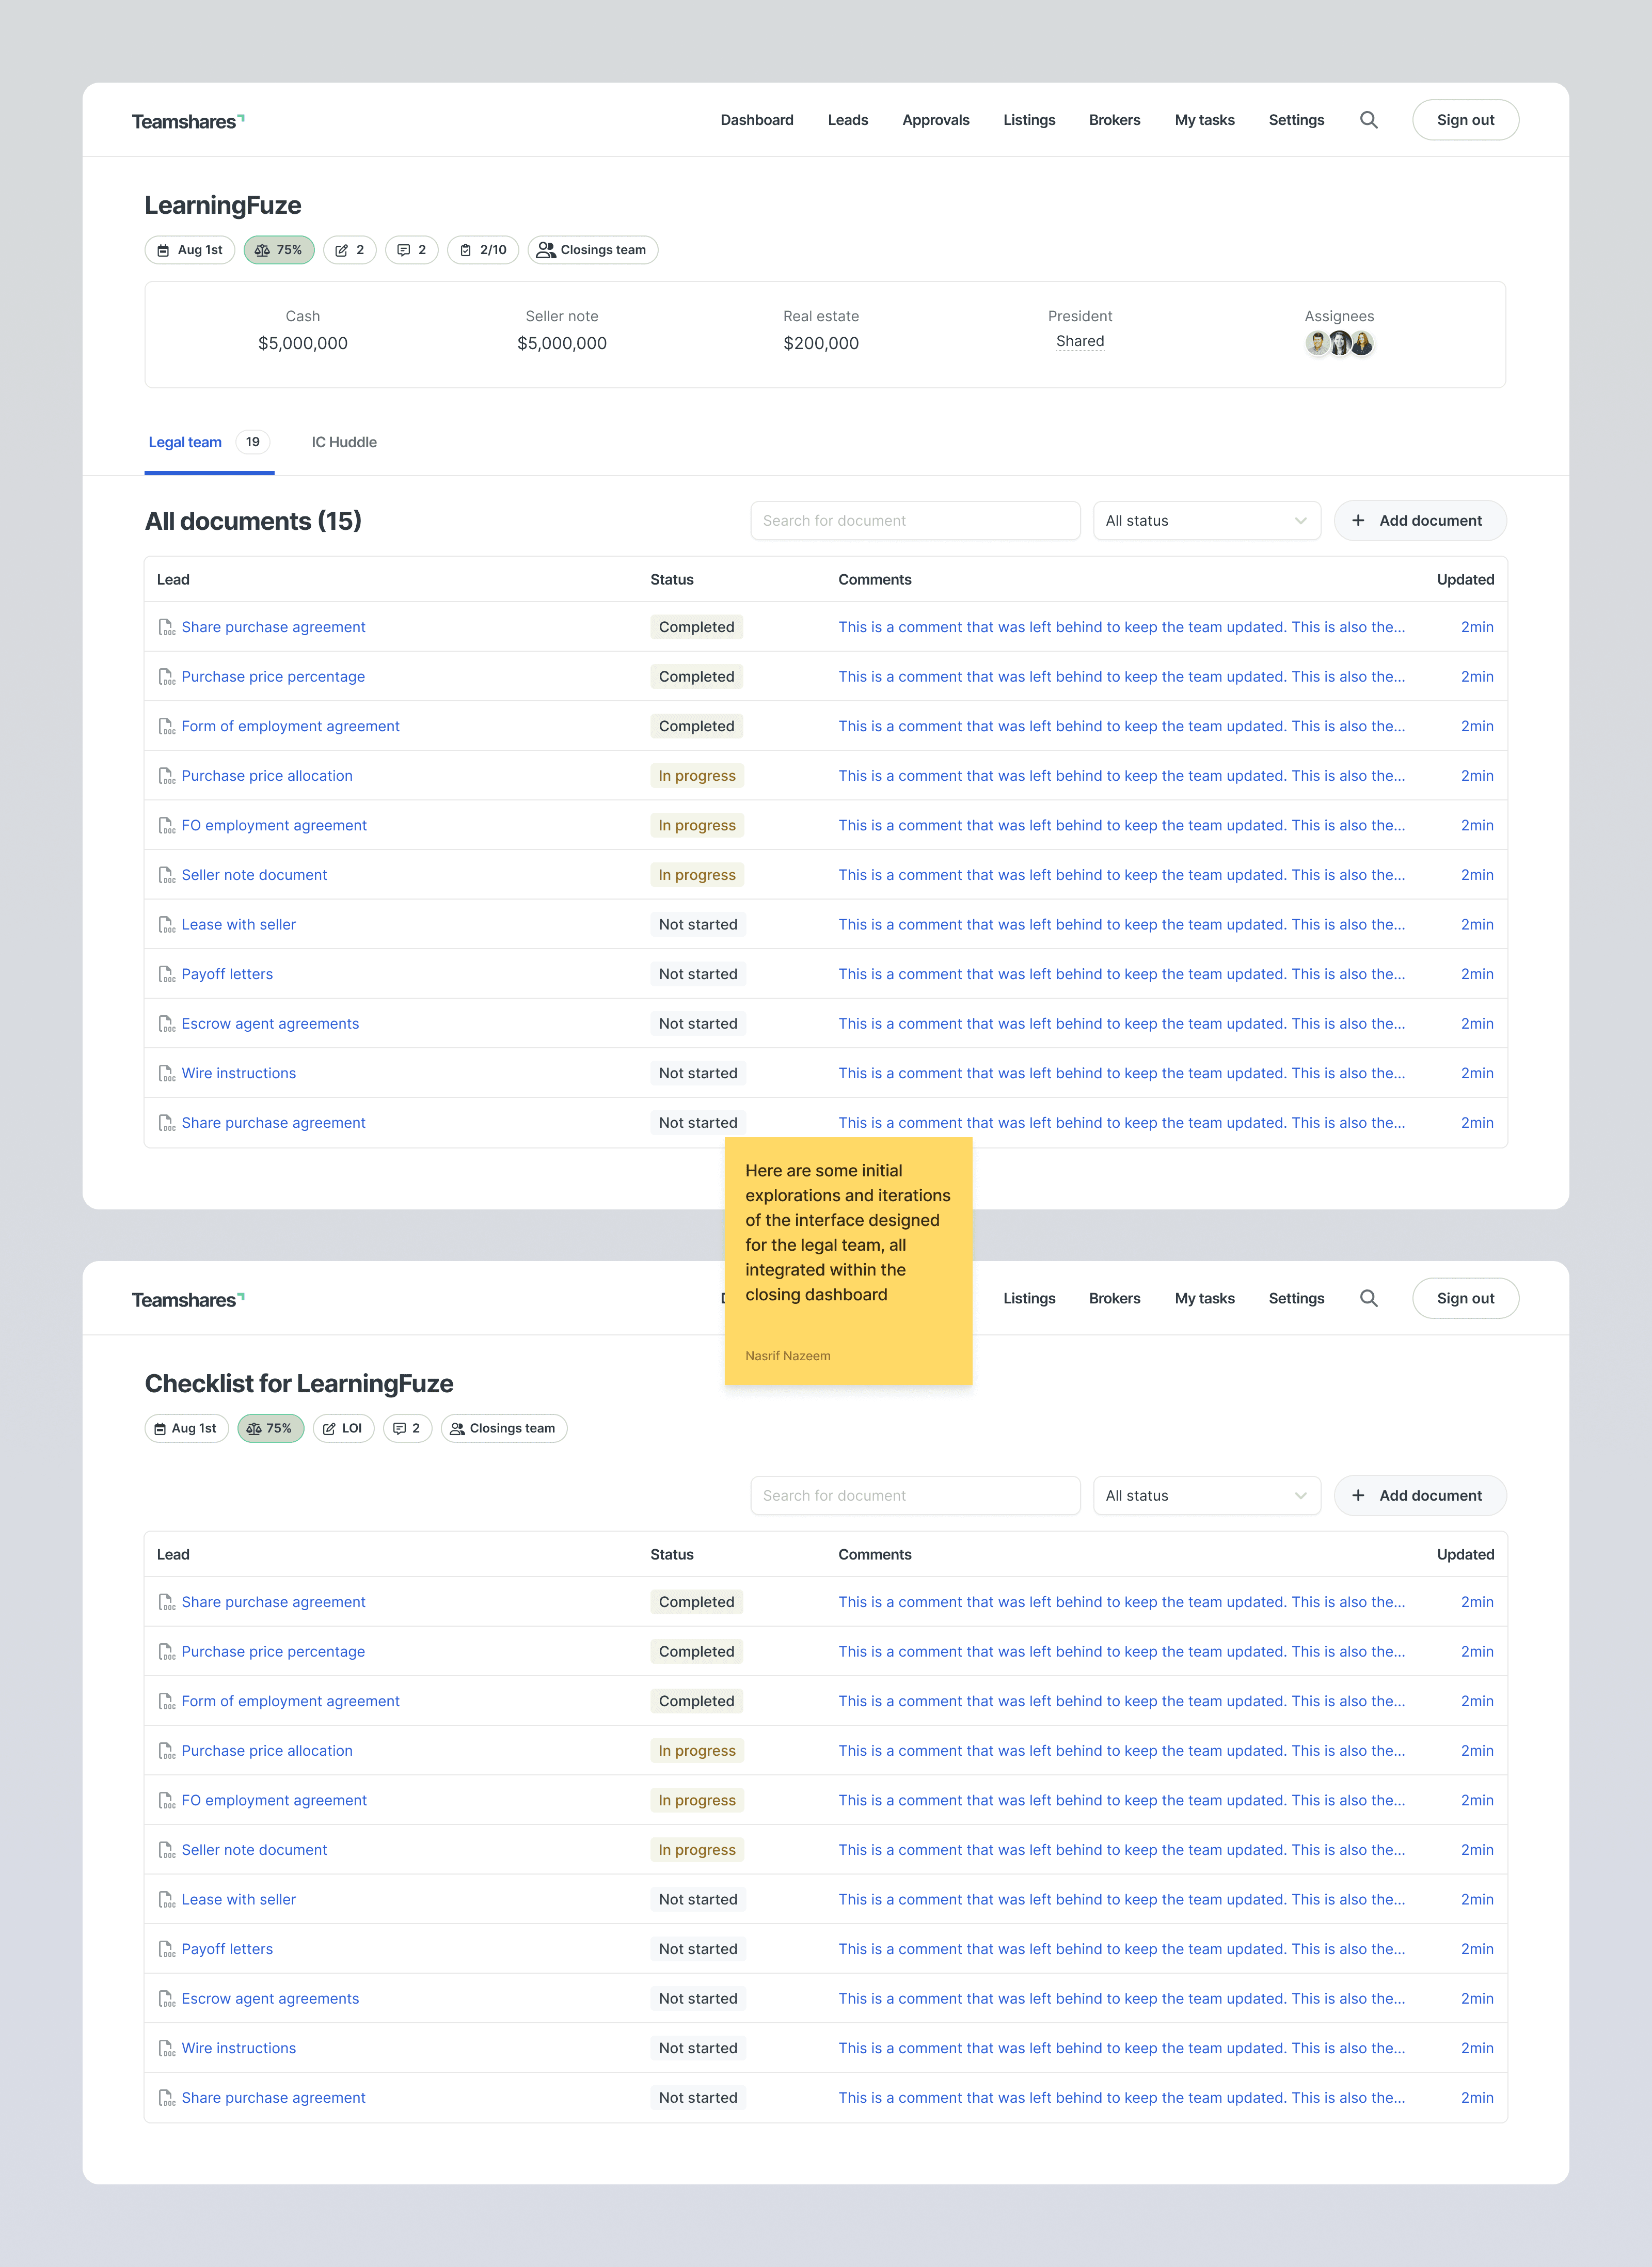1652x2267 pixels.
Task: Click the comments count chip in Checklist header
Action: pos(407,1428)
